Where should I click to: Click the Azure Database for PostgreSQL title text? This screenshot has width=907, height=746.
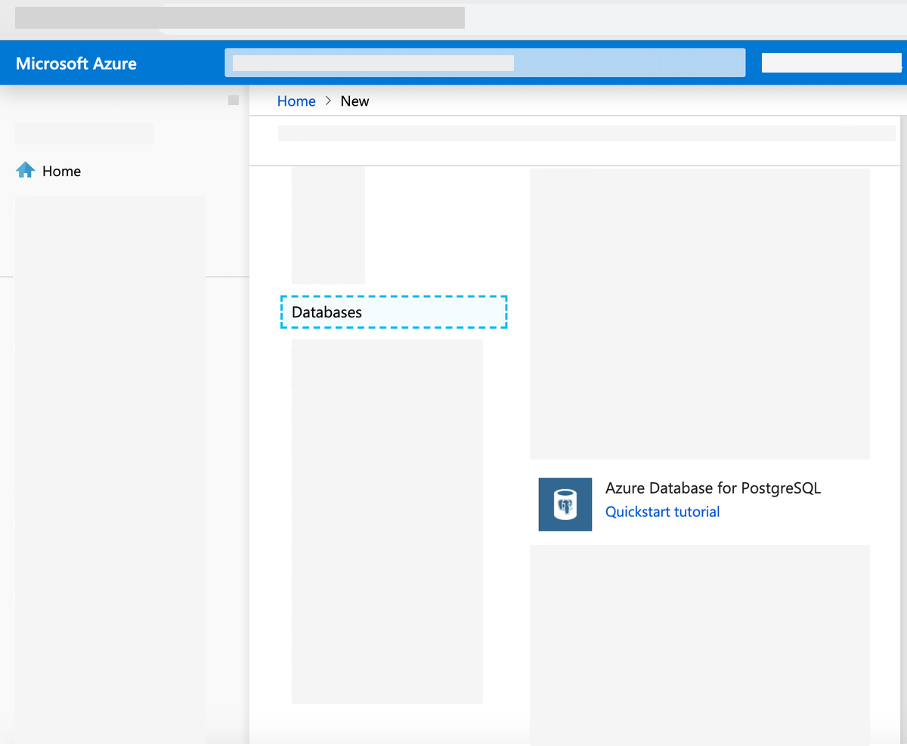(713, 488)
